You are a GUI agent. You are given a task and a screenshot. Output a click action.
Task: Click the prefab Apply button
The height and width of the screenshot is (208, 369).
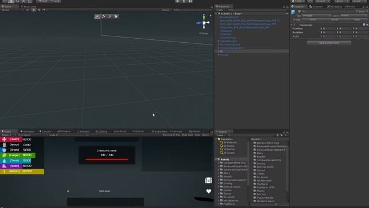[x=357, y=20]
